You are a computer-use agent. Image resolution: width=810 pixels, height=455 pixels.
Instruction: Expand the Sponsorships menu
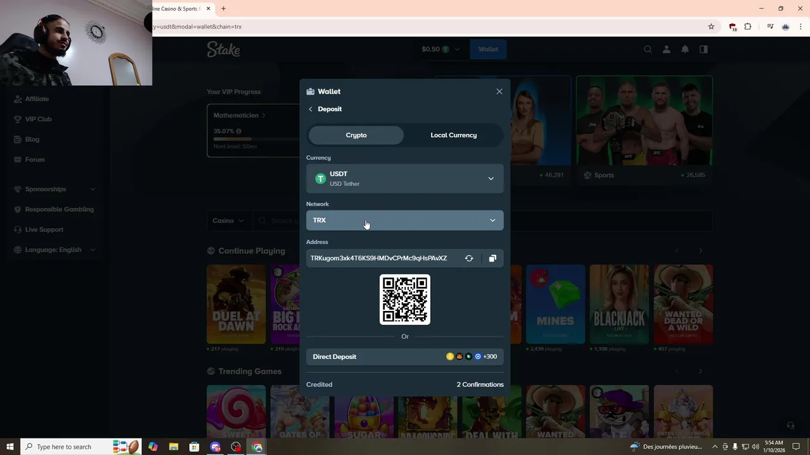click(55, 189)
